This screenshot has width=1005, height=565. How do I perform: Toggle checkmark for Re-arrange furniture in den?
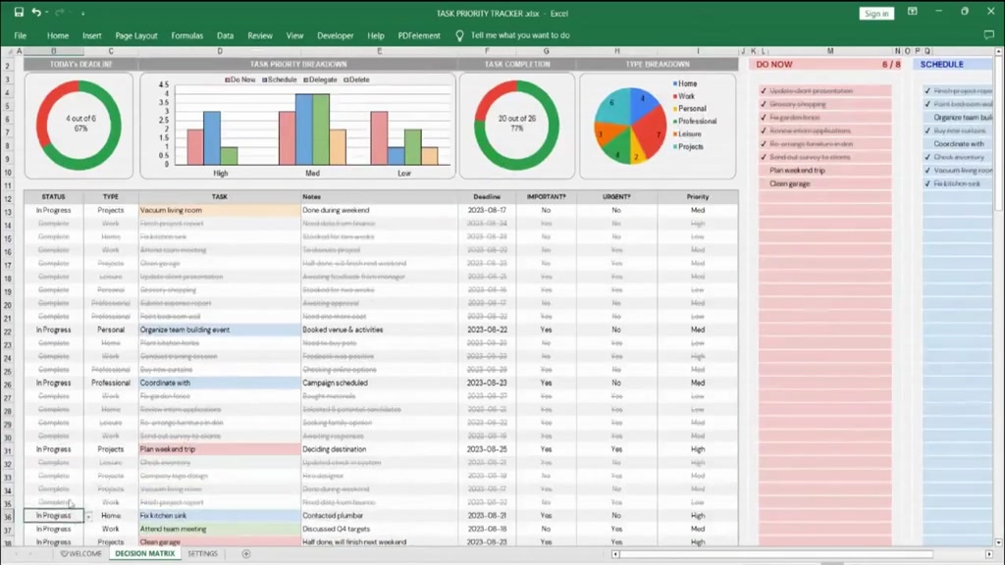click(x=764, y=143)
